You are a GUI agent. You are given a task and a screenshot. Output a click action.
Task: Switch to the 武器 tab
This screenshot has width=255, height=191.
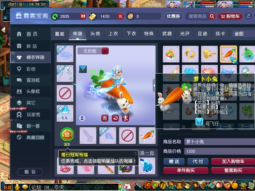click(x=167, y=34)
